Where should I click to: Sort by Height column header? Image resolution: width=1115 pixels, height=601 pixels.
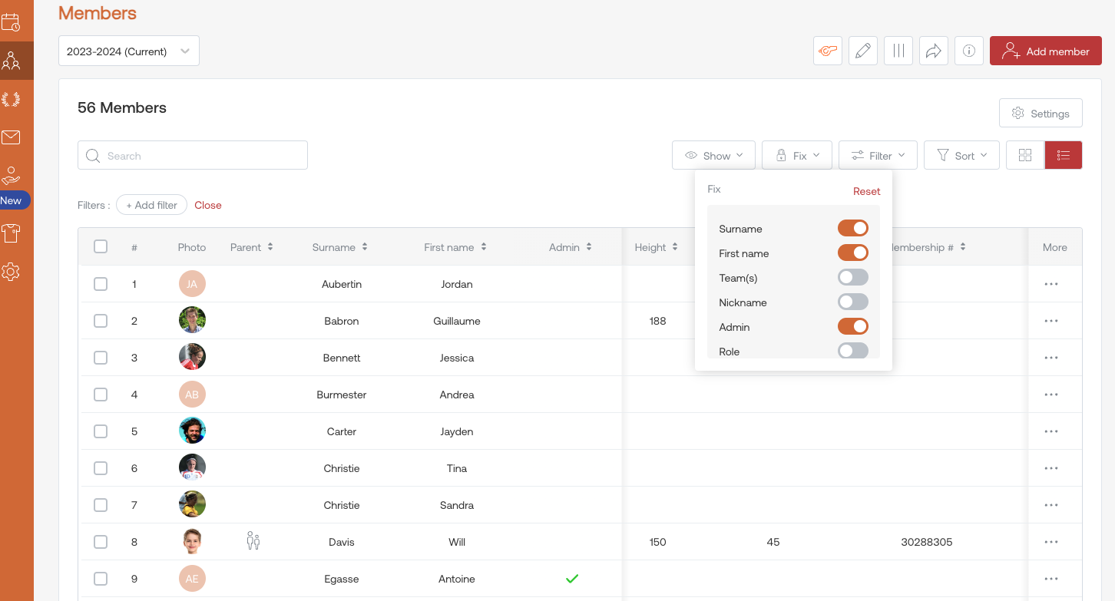tap(657, 247)
